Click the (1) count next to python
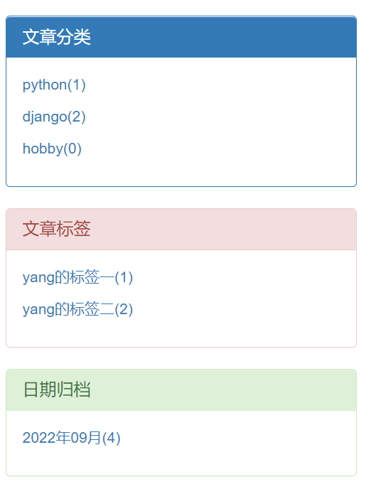Viewport: 371px width, 489px height. [76, 85]
